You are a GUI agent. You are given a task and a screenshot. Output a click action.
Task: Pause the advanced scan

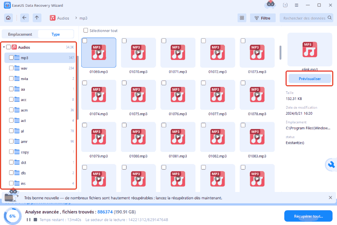tap(28, 220)
